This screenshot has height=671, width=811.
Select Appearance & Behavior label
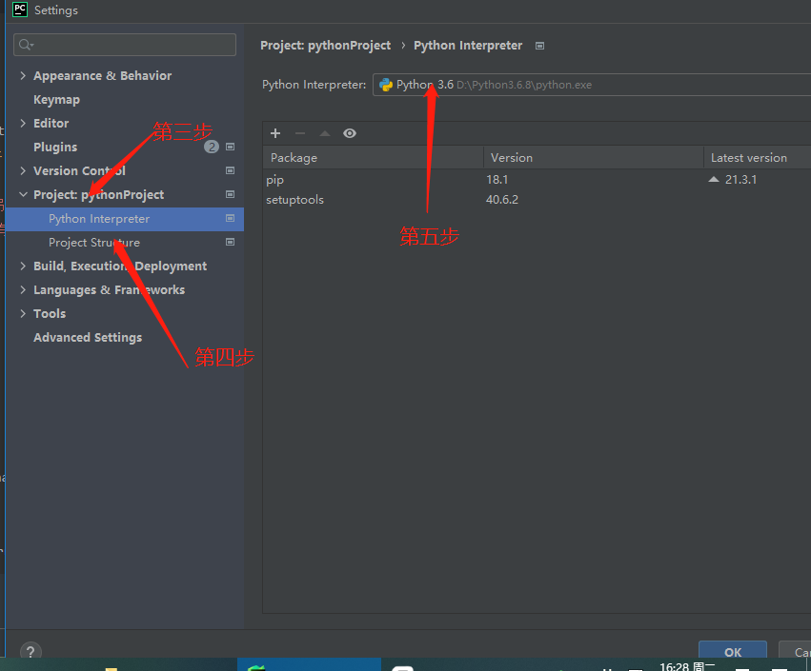(x=102, y=76)
